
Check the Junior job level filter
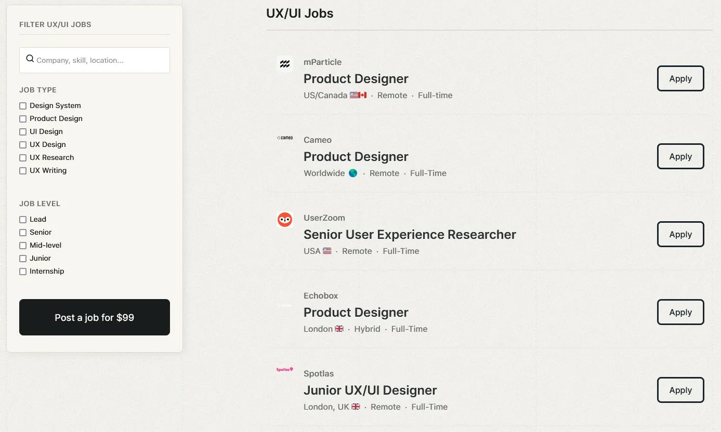(23, 259)
